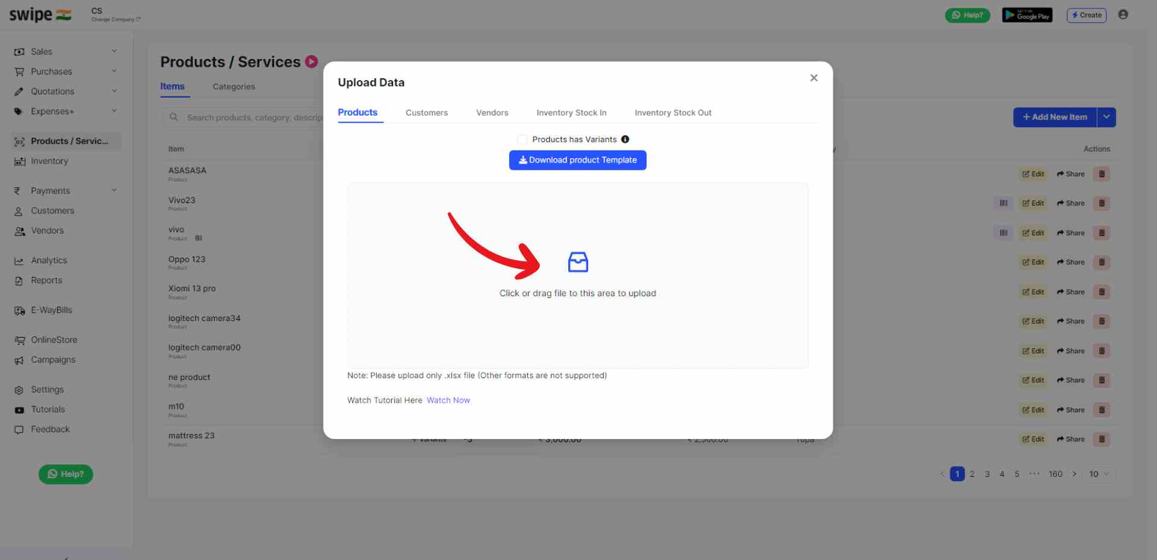Screen dimensions: 1157x560
Task: Open the Inventory Stock Out tab
Action: 673,113
